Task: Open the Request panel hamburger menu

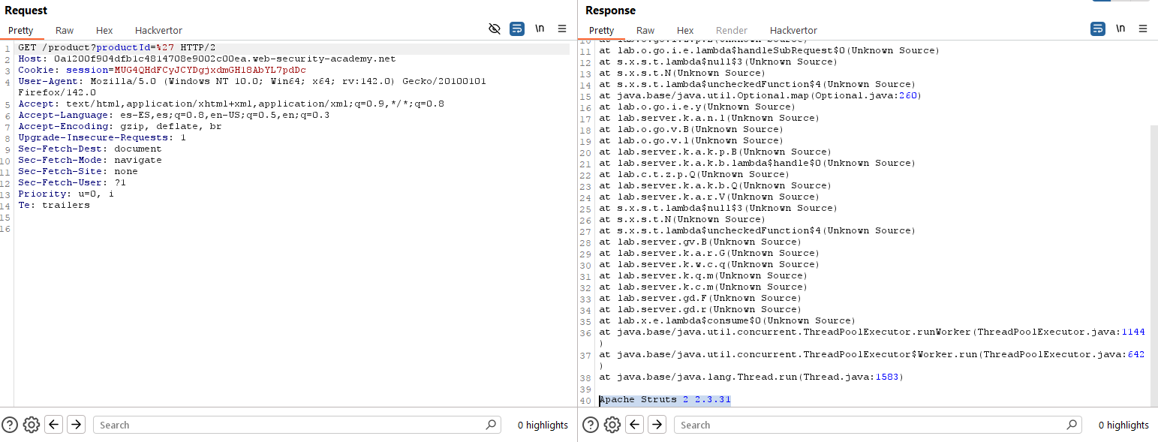Action: 562,29
